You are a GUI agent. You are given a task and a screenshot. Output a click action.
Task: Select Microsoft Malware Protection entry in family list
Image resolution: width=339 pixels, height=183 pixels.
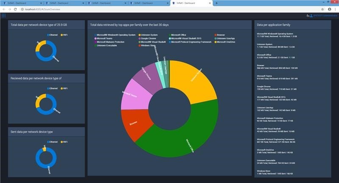pyautogui.click(x=275, y=120)
